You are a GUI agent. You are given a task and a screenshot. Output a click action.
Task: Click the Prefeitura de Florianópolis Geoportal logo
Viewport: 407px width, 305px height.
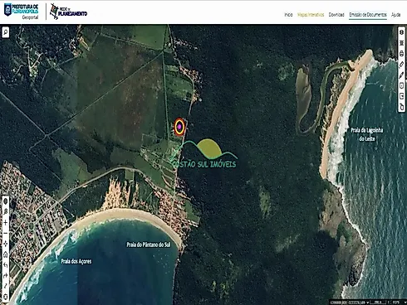pyautogui.click(x=22, y=12)
